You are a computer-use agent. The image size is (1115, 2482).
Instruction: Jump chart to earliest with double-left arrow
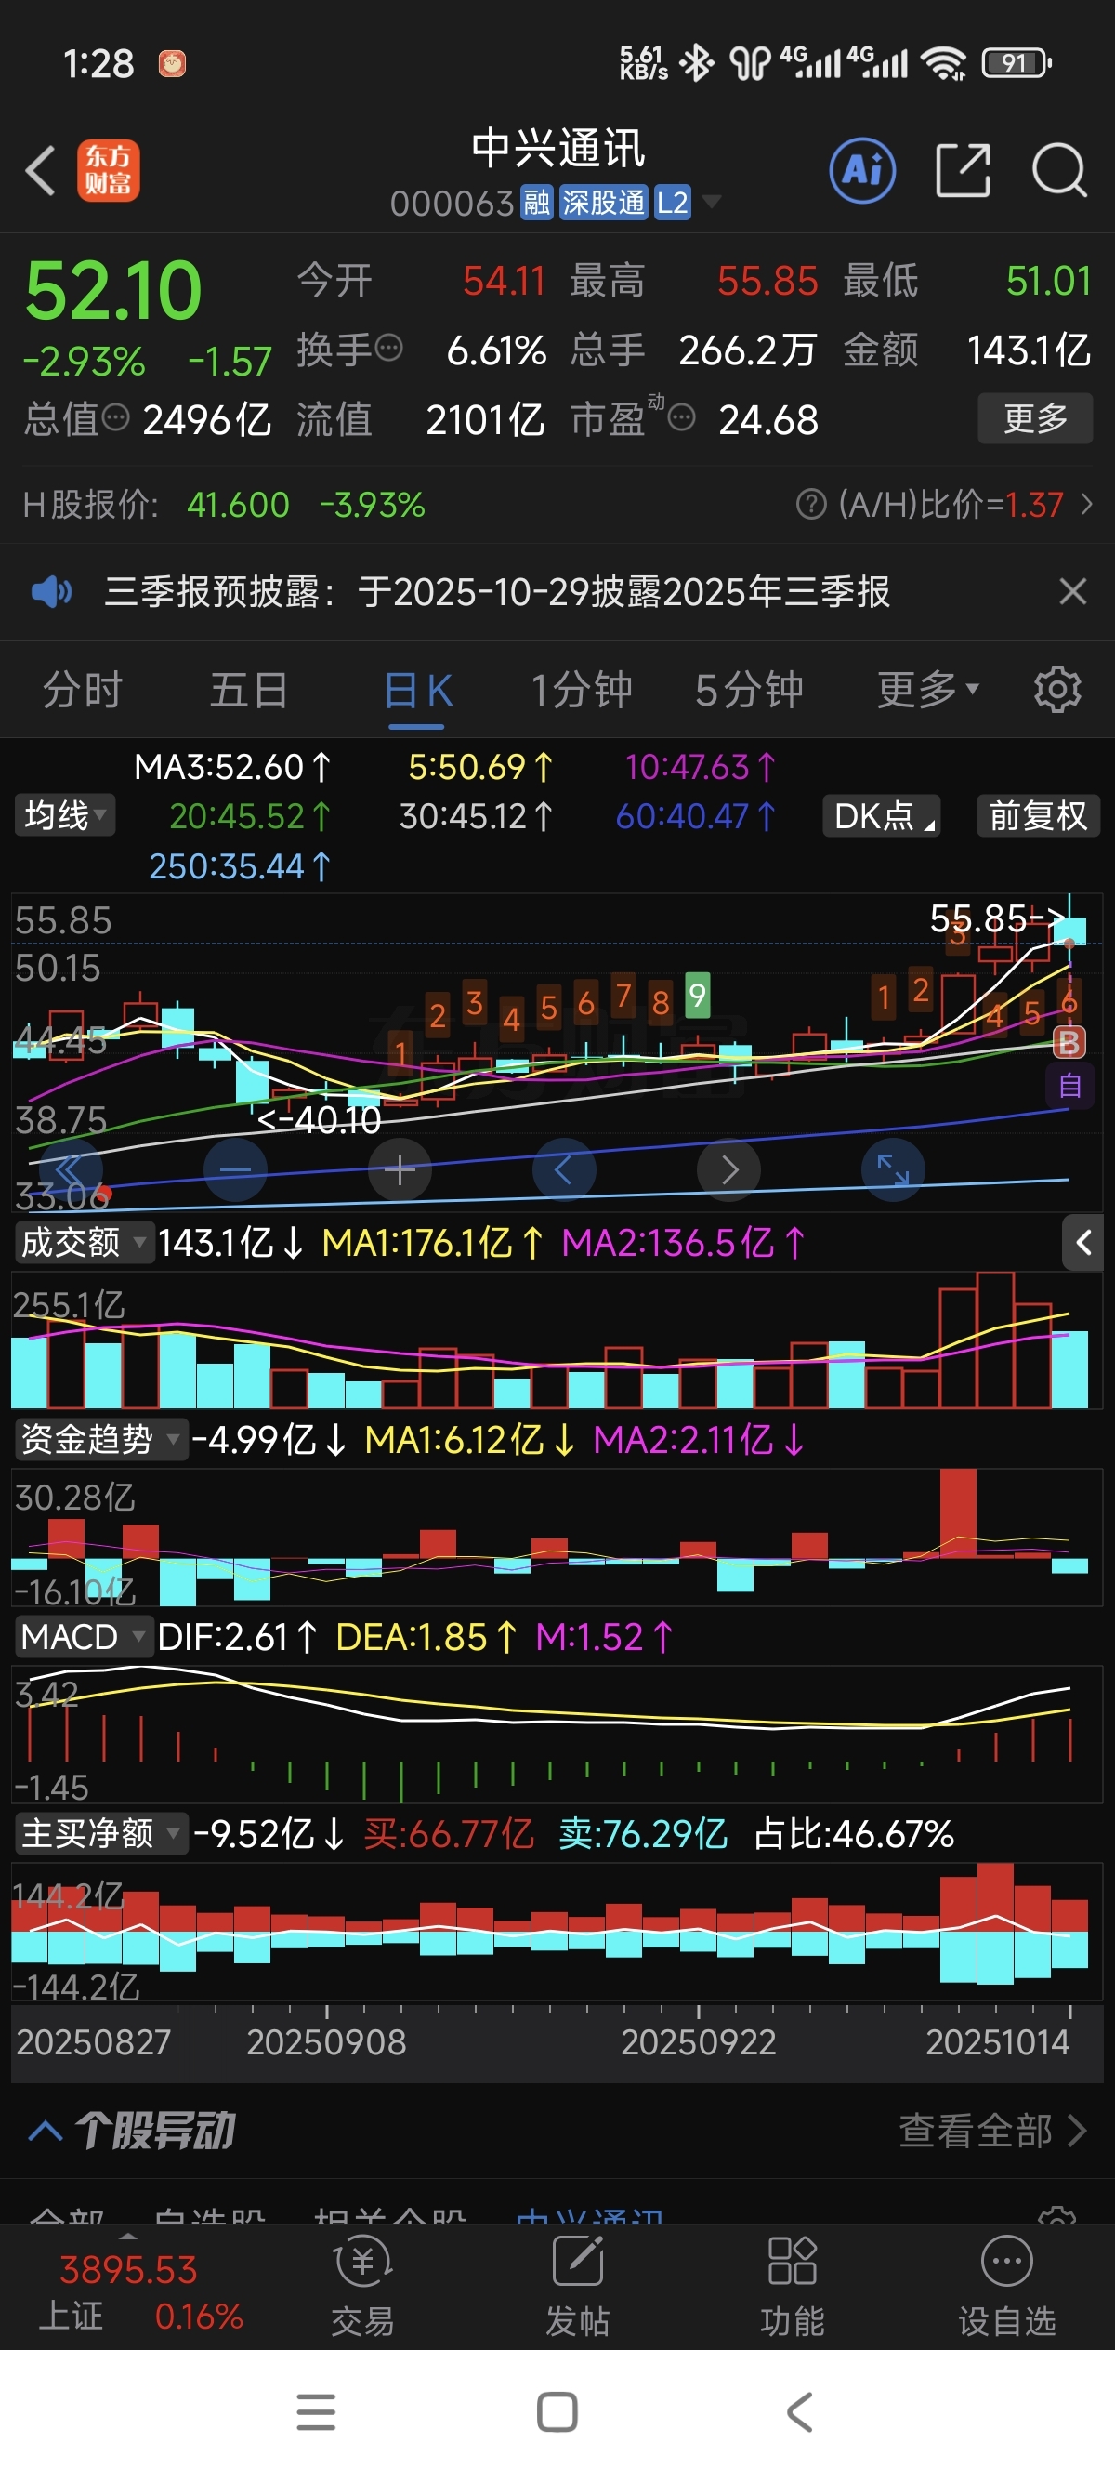click(x=71, y=1169)
